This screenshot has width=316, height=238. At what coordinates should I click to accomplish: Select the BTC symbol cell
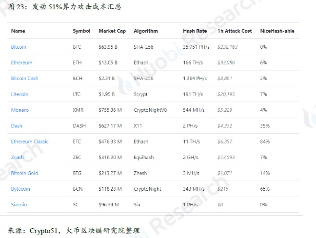click(x=77, y=47)
